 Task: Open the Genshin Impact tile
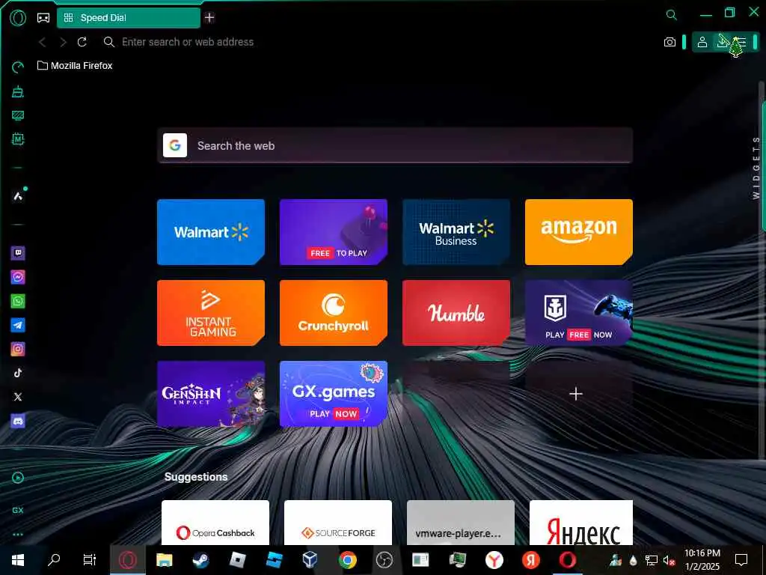[211, 394]
